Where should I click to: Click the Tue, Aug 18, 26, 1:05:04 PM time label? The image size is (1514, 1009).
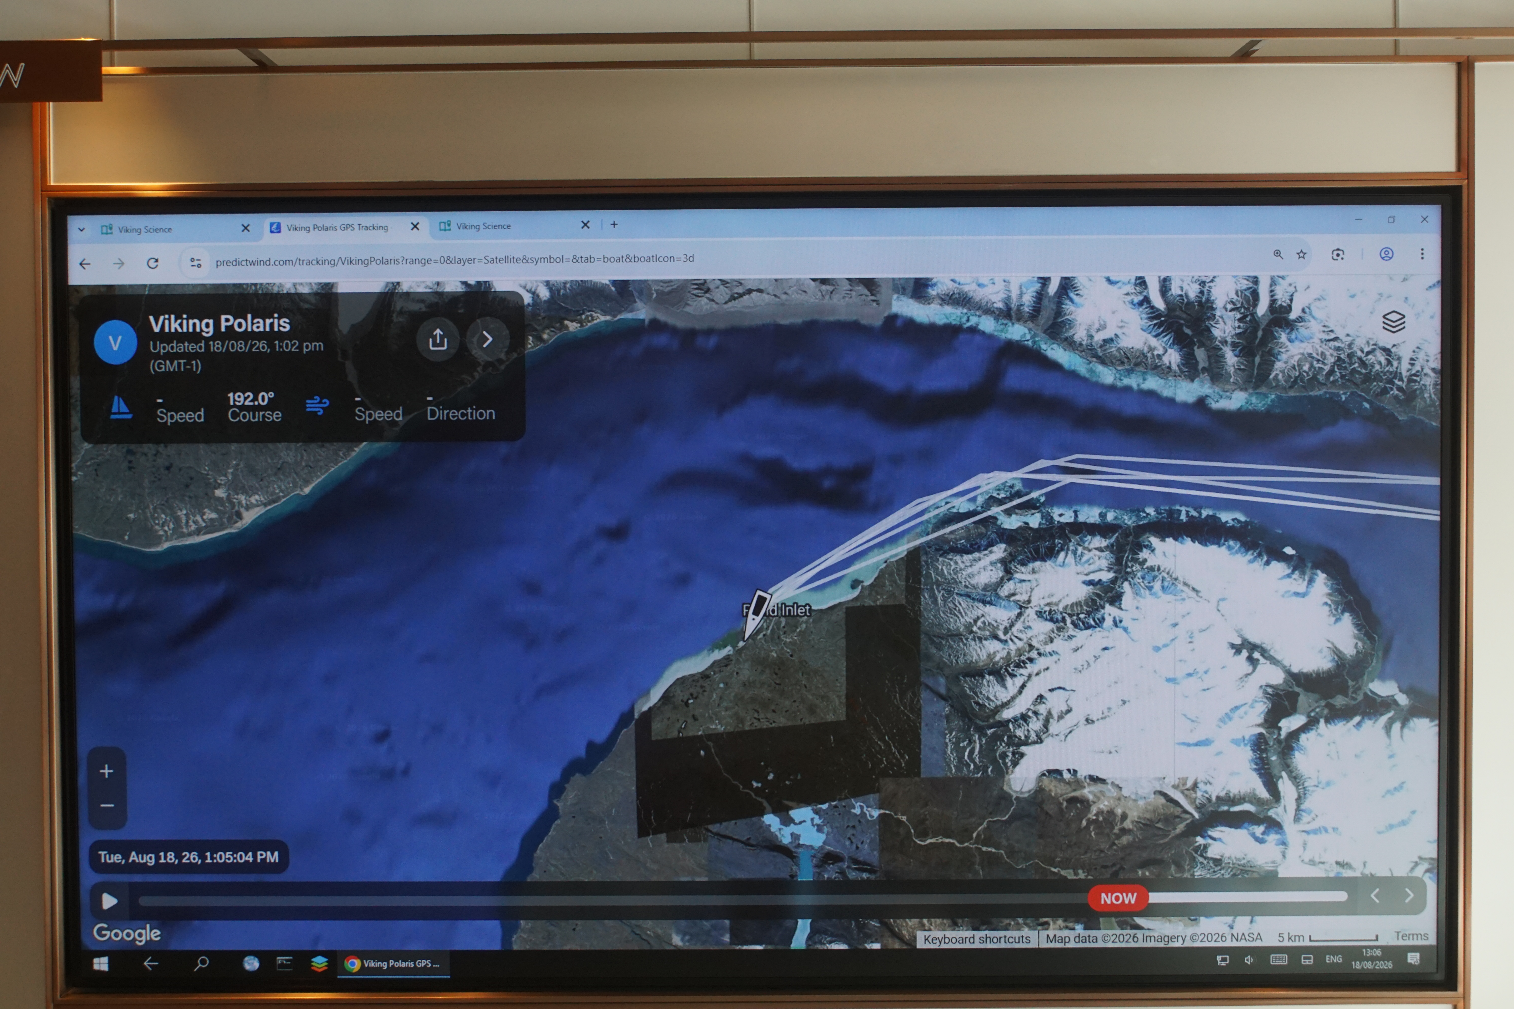[188, 857]
